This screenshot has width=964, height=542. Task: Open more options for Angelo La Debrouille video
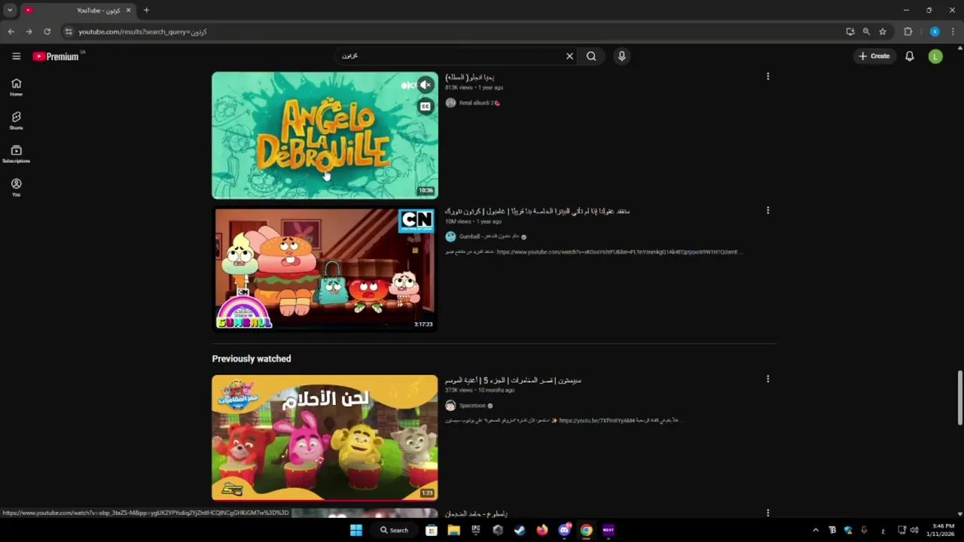767,77
